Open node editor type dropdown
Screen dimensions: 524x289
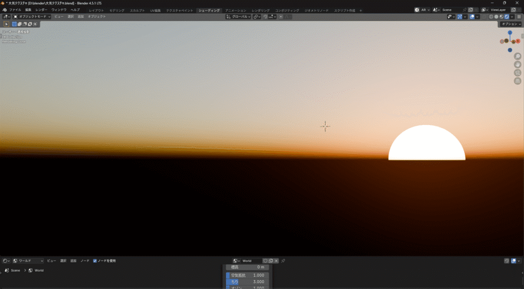tap(6, 261)
